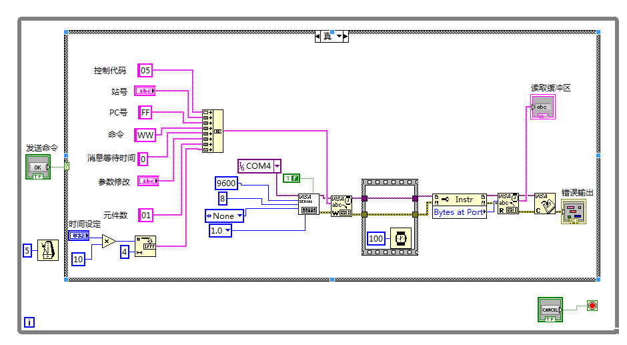Screen dimensions: 627x345
Task: Click the 9600 baud rate constant
Action: (225, 183)
